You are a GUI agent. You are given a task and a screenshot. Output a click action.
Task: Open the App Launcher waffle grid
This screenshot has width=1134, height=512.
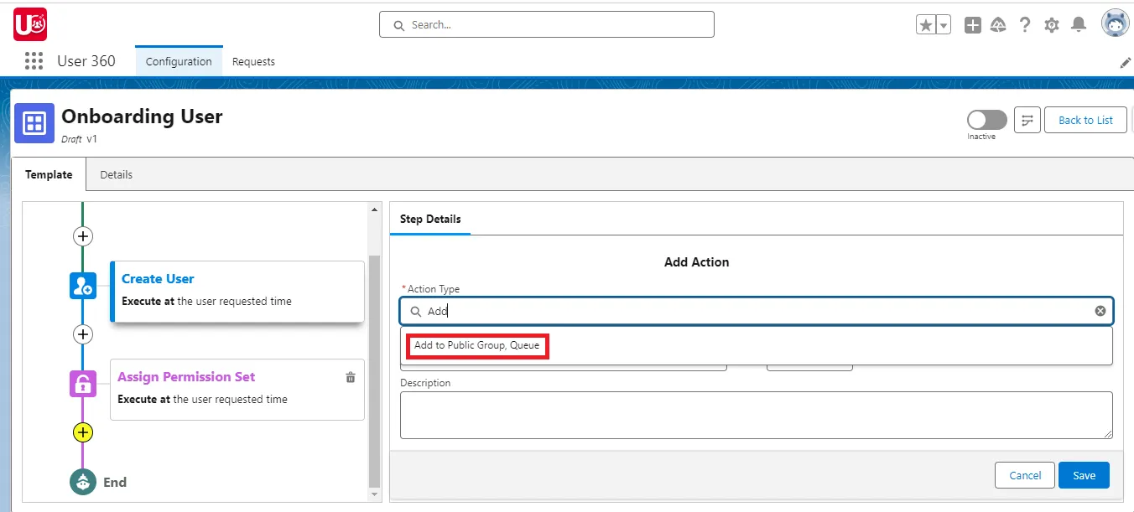[33, 60]
